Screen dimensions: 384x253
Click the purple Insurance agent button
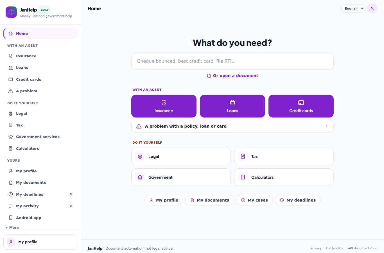tap(164, 106)
